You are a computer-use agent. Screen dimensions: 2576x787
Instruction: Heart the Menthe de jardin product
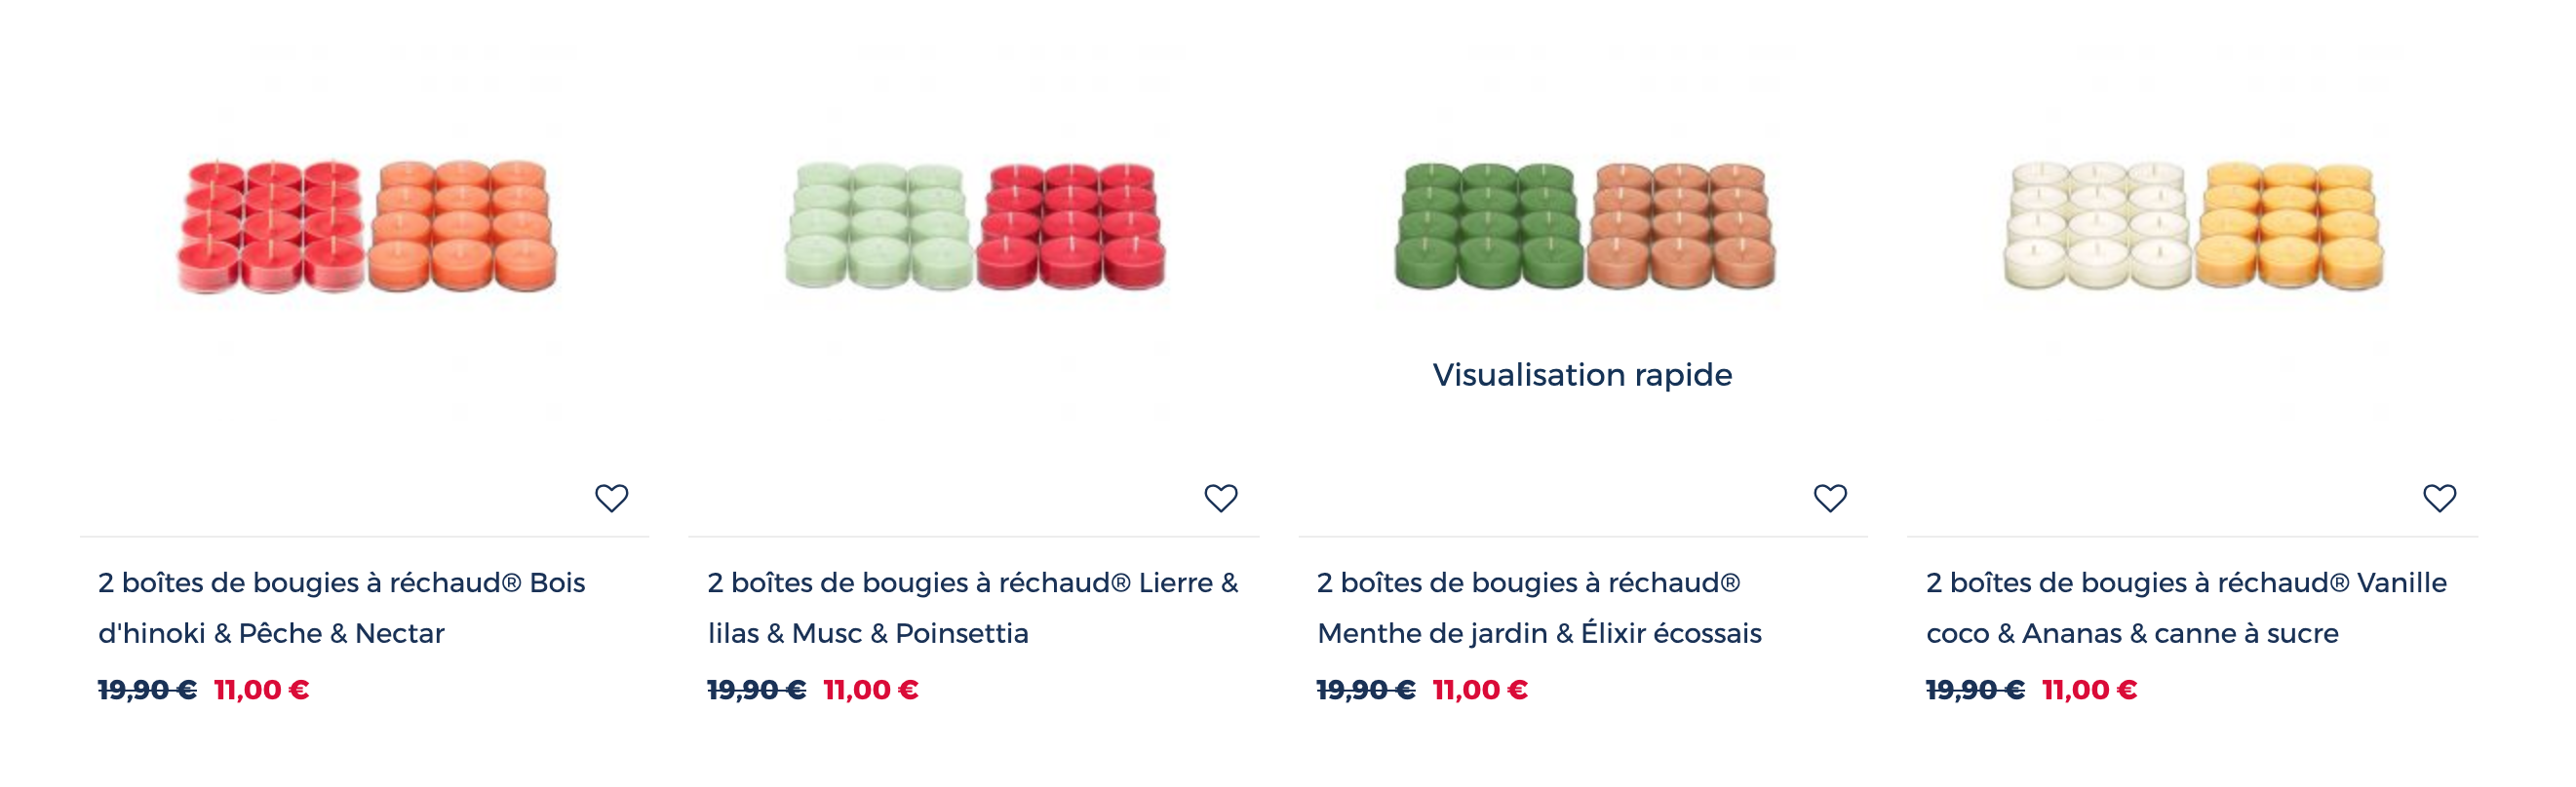click(1830, 498)
